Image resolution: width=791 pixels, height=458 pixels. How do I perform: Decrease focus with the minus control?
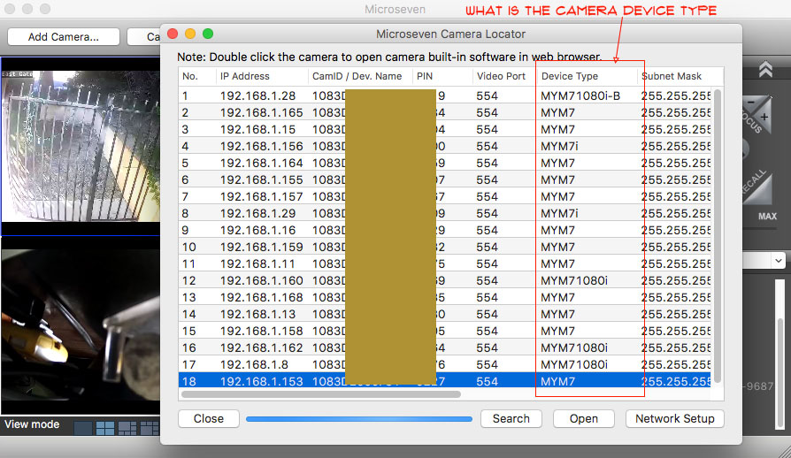pyautogui.click(x=751, y=103)
